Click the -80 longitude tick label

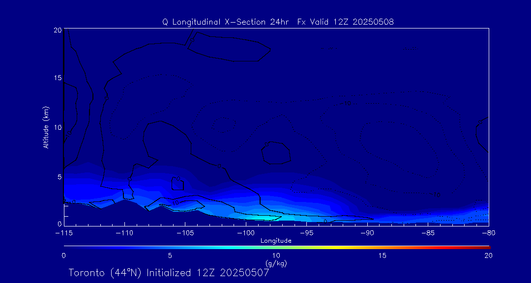489,233
